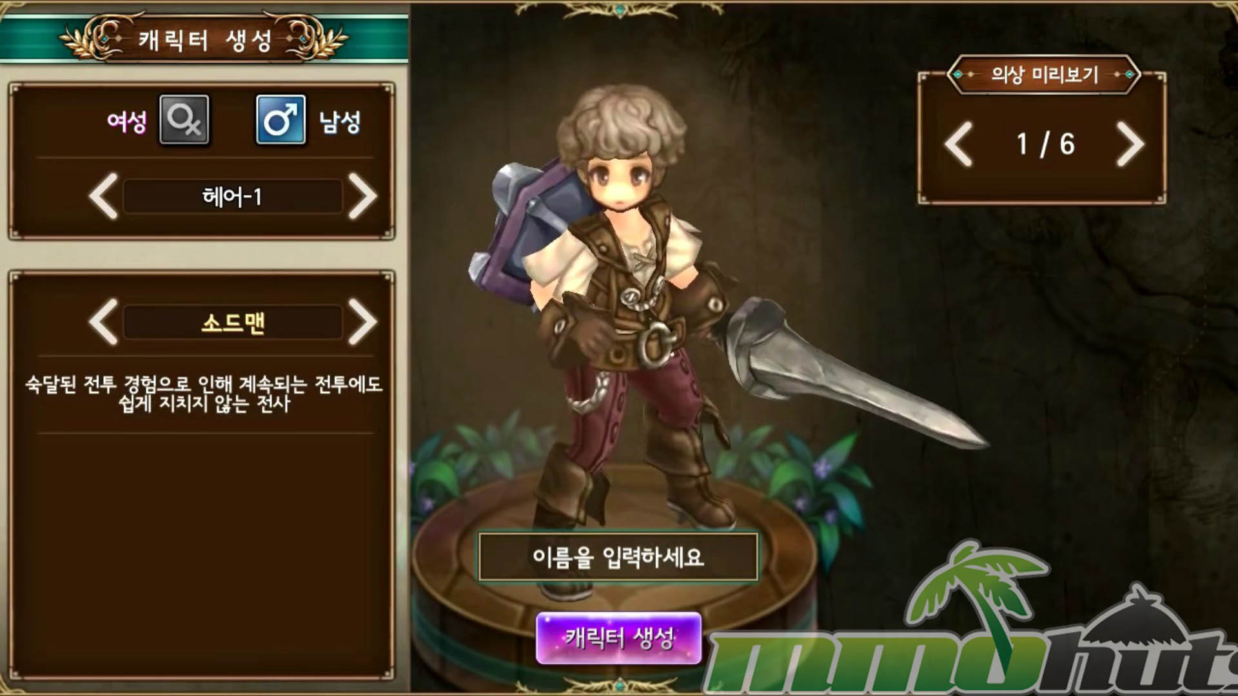Click the 헤어-1 hairstyle field

pyautogui.click(x=233, y=197)
